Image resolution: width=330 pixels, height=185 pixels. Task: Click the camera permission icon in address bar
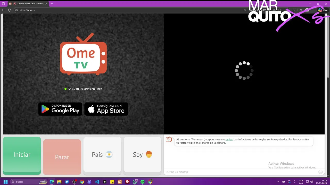[x=245, y=10]
